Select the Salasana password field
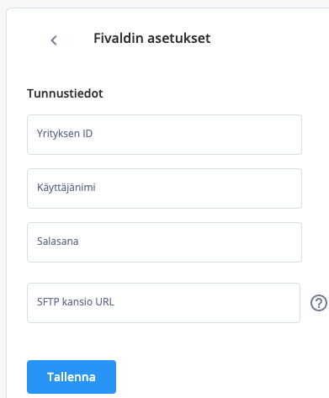This screenshot has height=398, width=329. [164, 242]
